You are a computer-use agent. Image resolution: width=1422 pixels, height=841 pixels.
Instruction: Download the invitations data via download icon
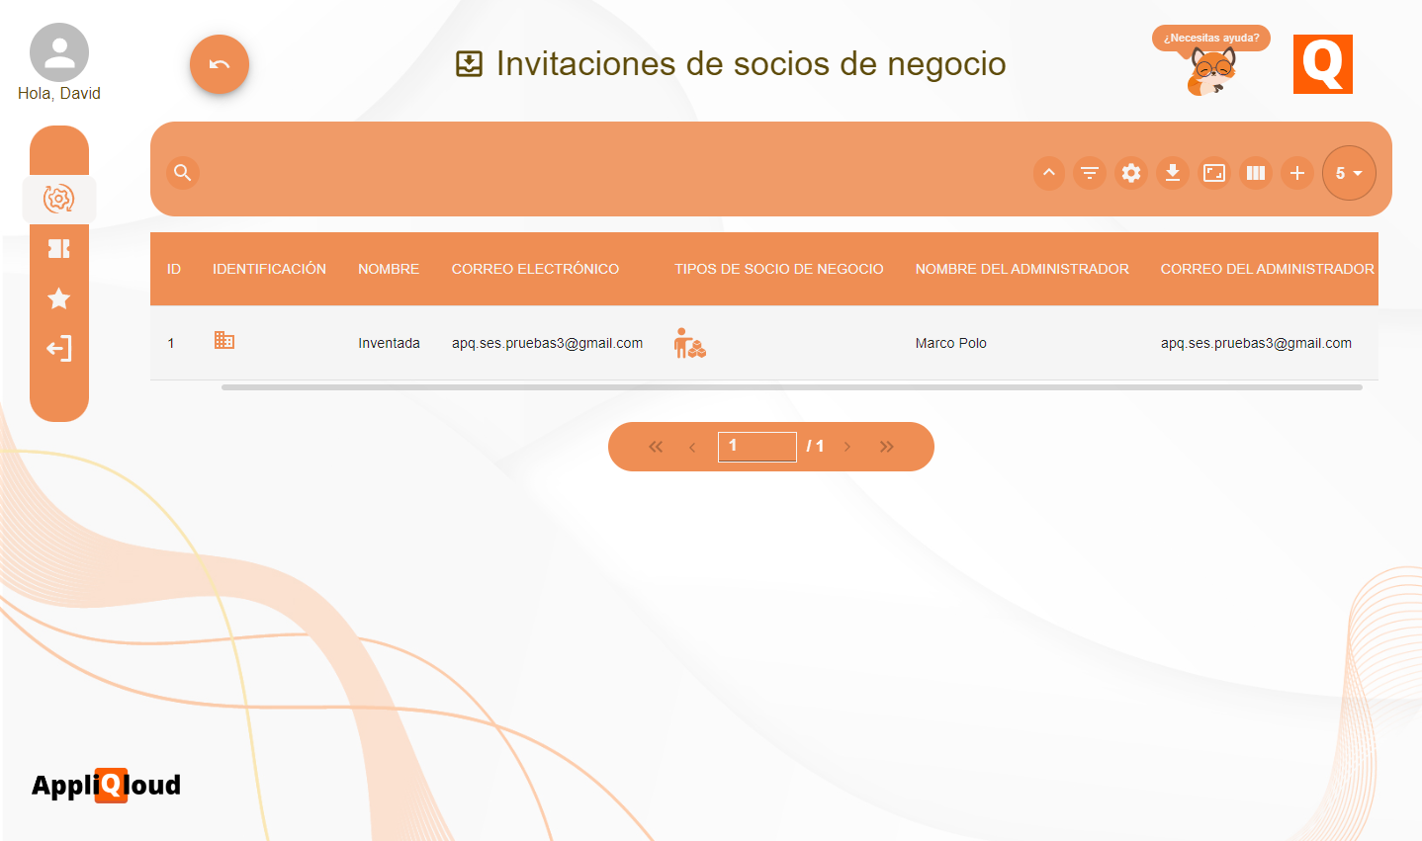[x=1173, y=172]
